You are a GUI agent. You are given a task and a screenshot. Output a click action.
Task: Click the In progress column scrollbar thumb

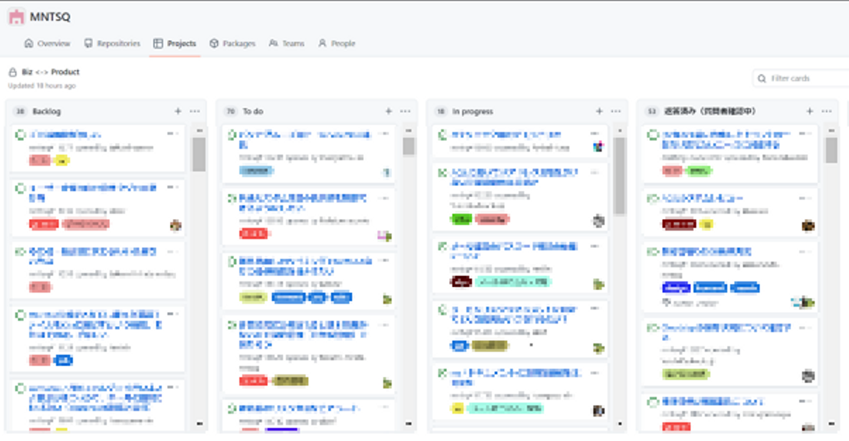pos(620,175)
